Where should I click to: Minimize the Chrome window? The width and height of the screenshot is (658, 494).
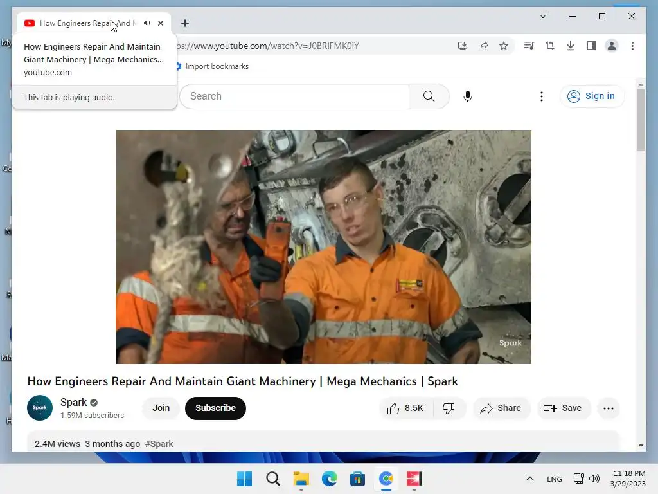click(573, 16)
